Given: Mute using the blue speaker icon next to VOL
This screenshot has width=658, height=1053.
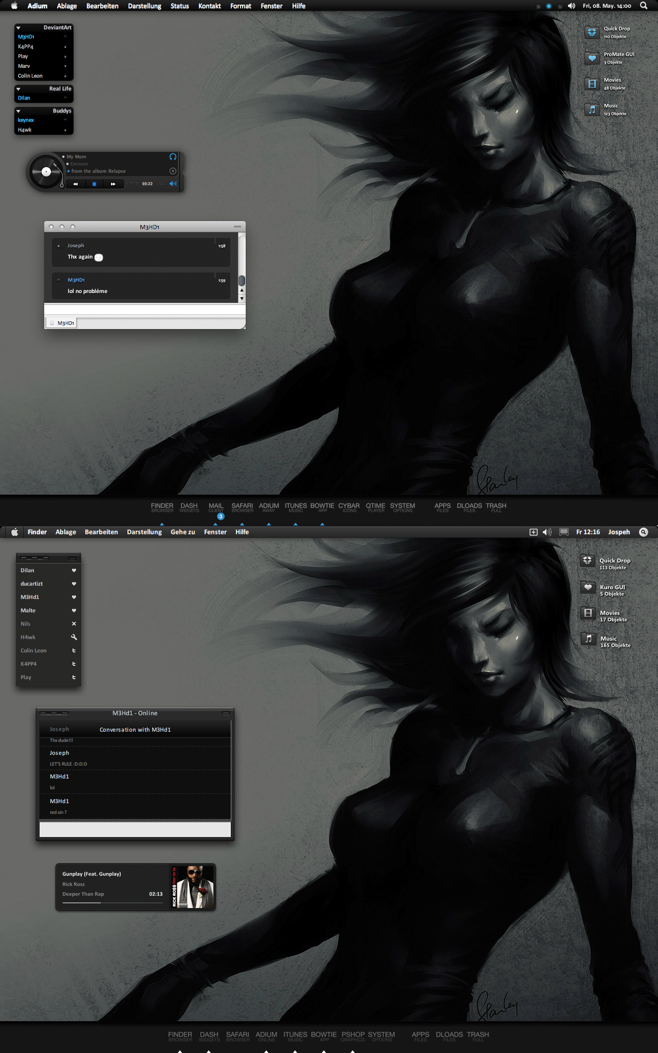Looking at the screenshot, I should (173, 184).
